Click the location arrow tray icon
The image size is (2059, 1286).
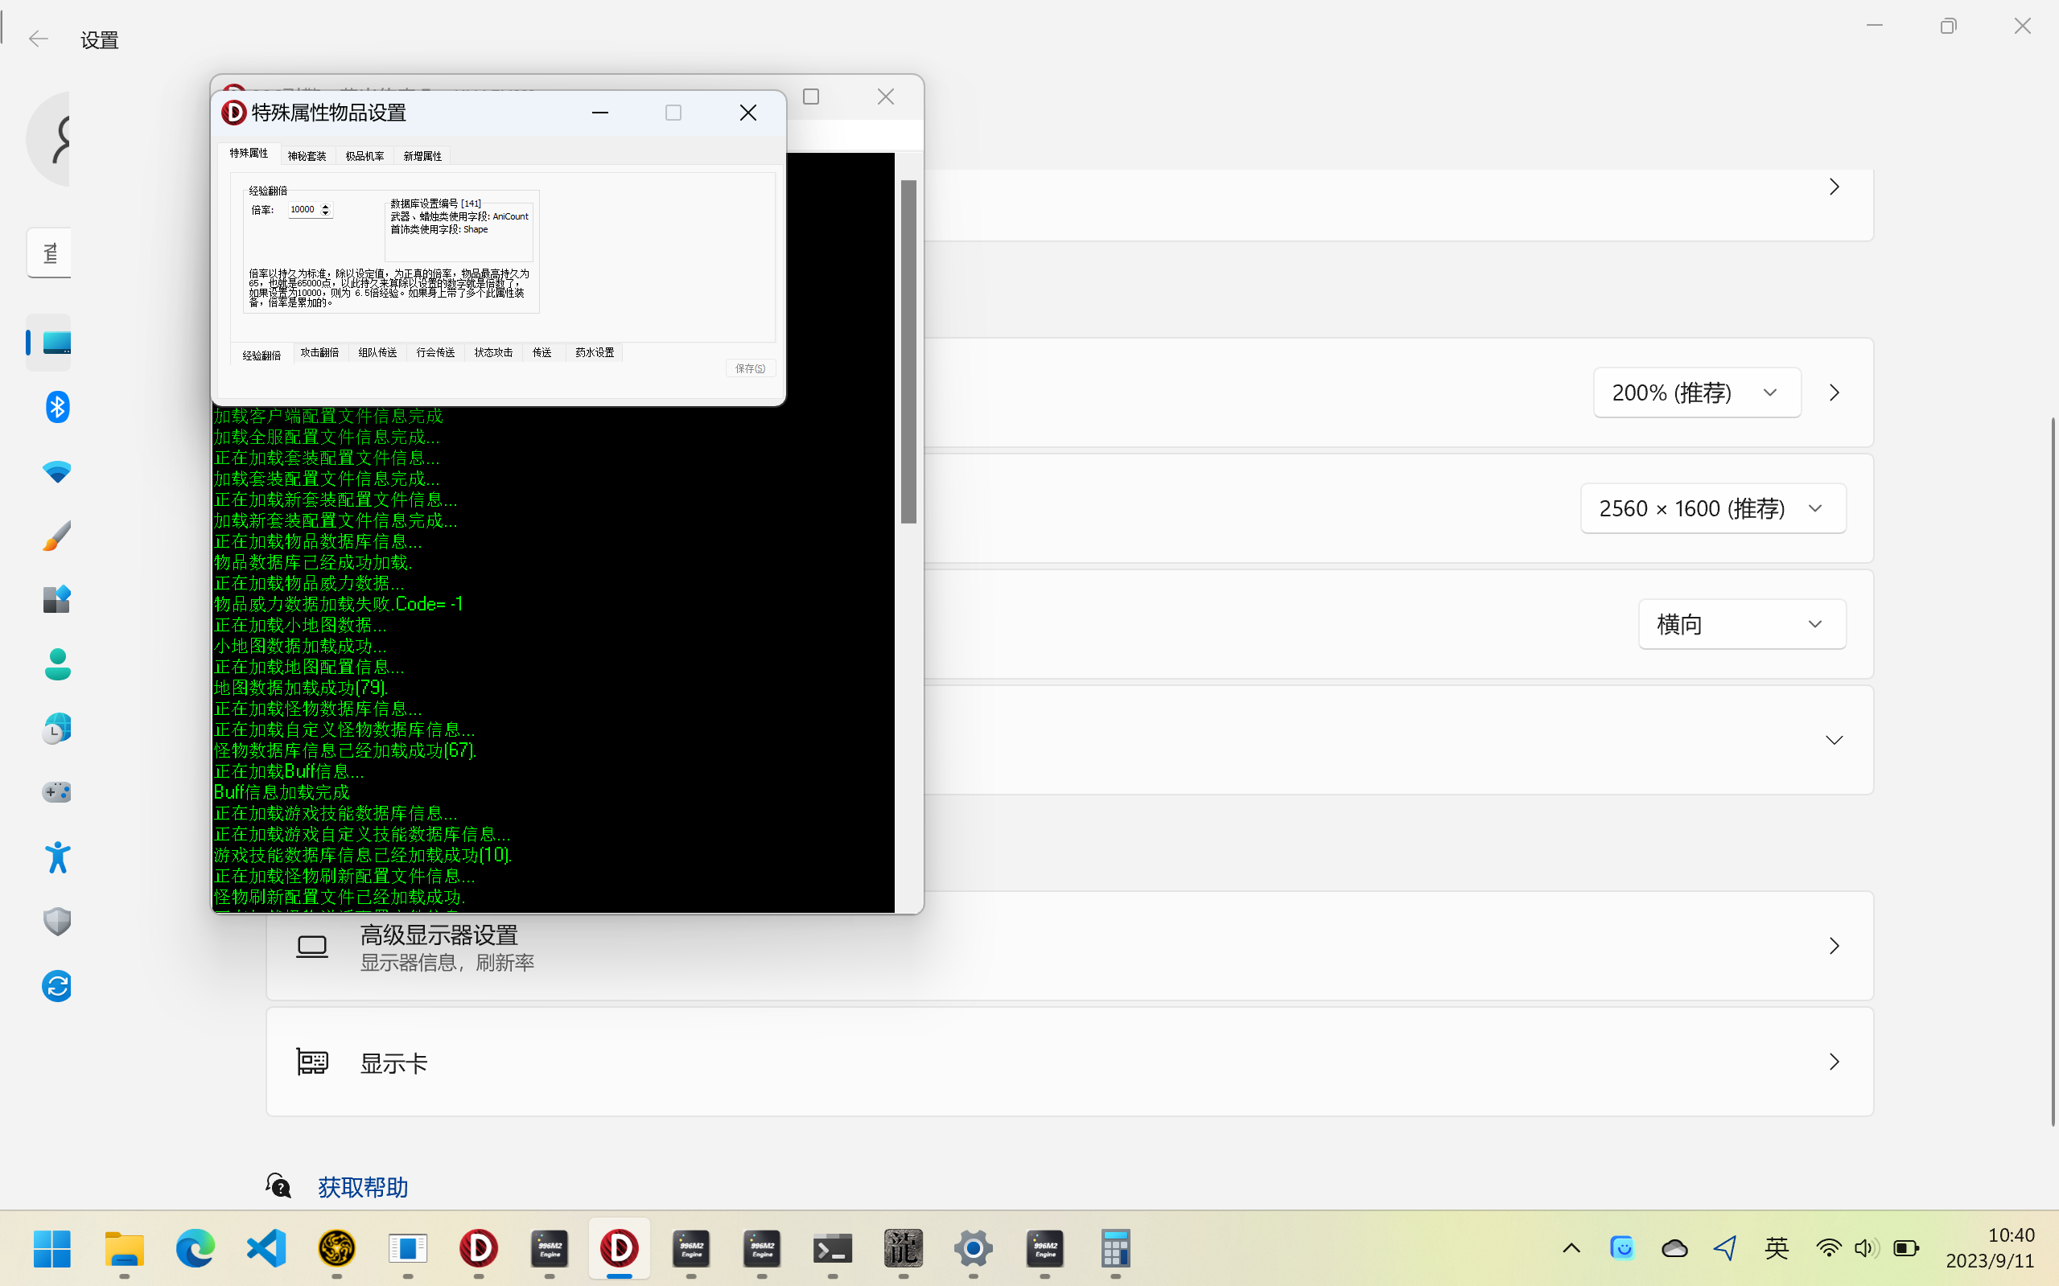(x=1724, y=1247)
